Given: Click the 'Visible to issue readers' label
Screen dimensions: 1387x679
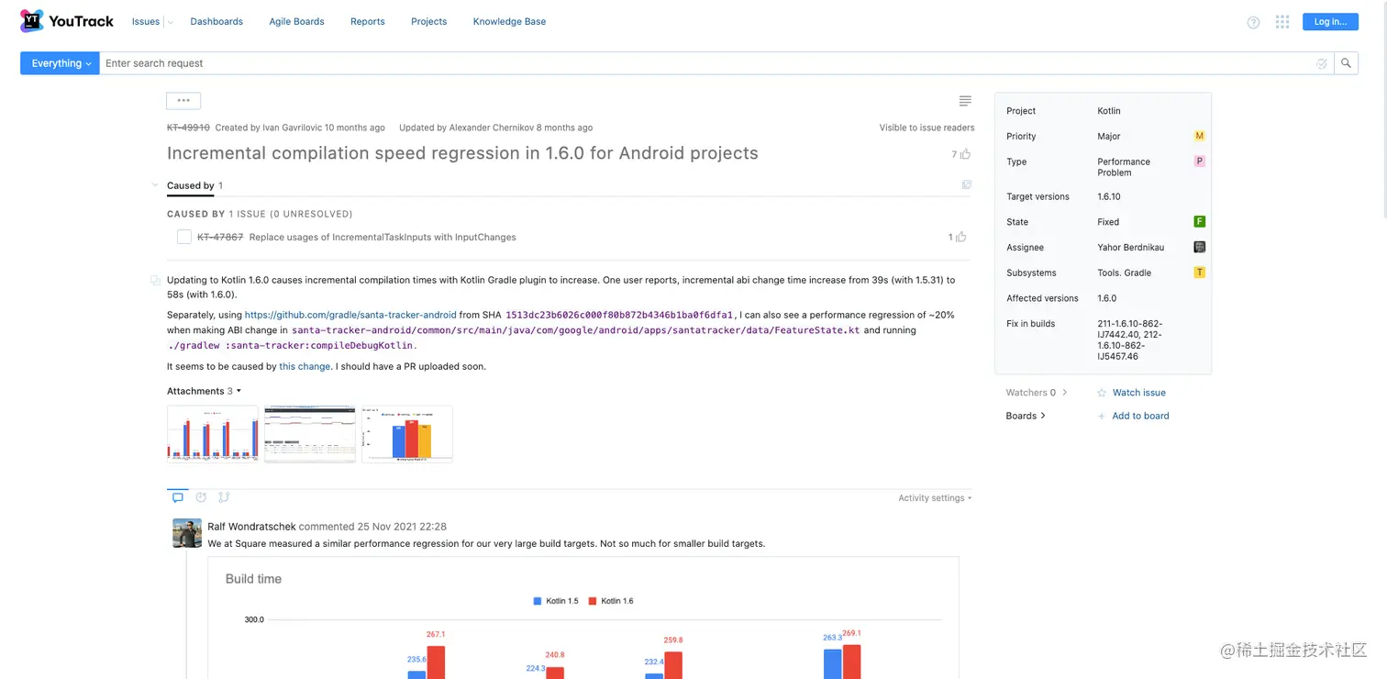Looking at the screenshot, I should (x=927, y=128).
